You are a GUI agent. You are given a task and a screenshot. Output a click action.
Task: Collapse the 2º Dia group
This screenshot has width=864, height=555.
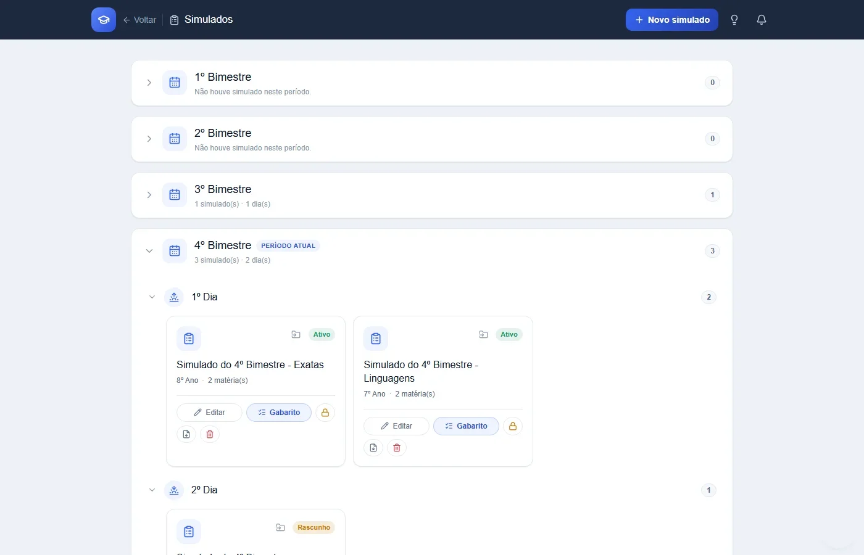(x=152, y=490)
